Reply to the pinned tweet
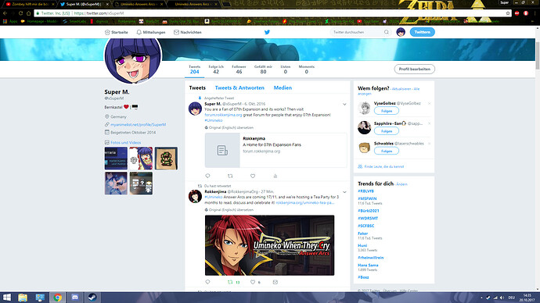540x303 pixels. point(207,176)
